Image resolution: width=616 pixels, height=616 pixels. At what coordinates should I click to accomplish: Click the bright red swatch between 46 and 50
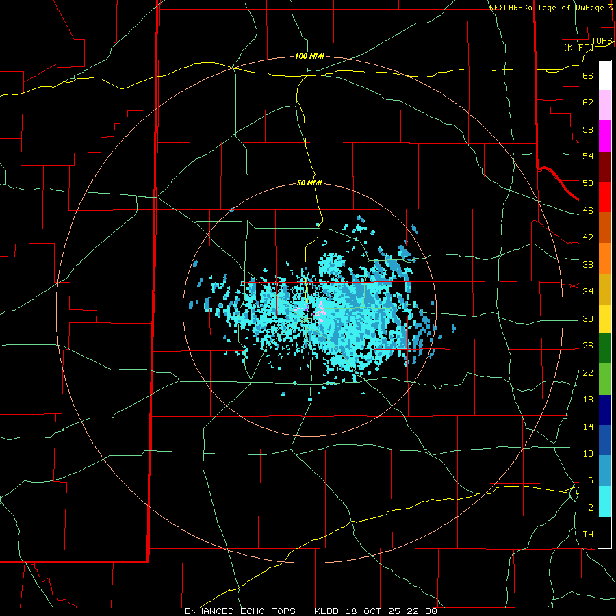[x=604, y=197]
